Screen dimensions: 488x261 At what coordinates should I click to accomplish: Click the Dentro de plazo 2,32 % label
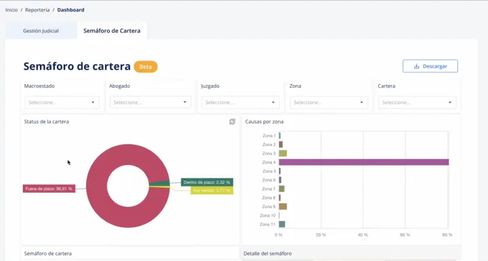click(x=207, y=182)
